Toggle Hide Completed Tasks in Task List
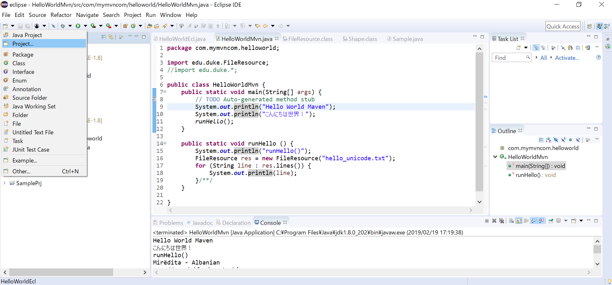The image size is (612, 285). (x=563, y=48)
